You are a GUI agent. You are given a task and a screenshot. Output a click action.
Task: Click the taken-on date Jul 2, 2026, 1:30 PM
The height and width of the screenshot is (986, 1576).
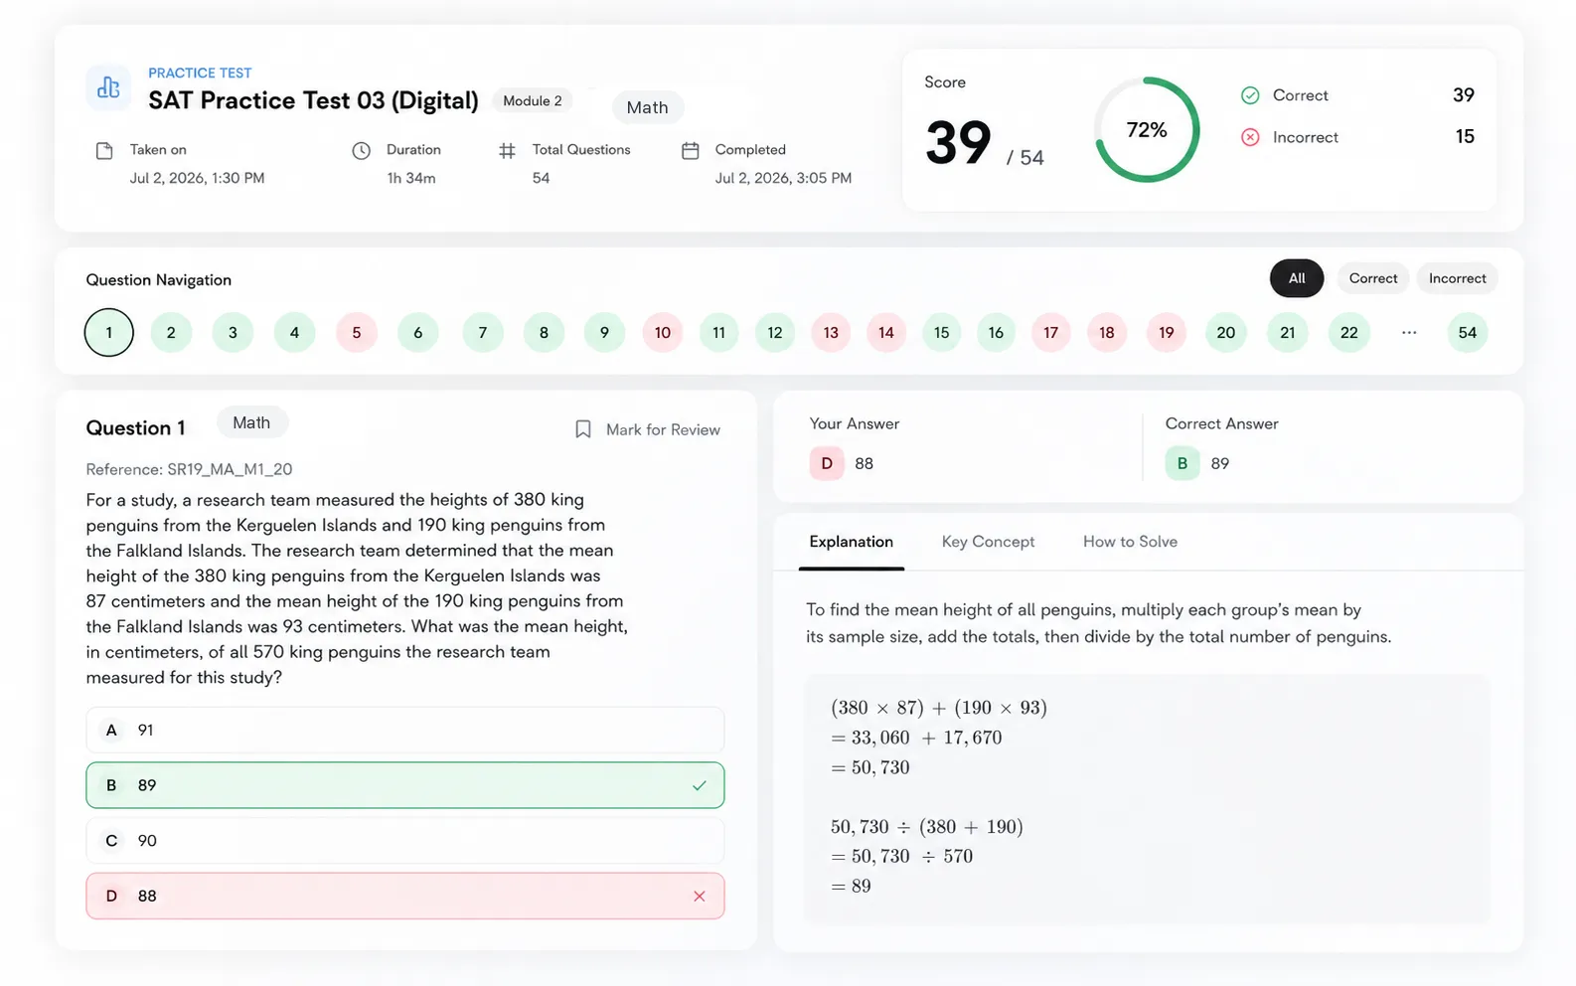[x=197, y=179]
